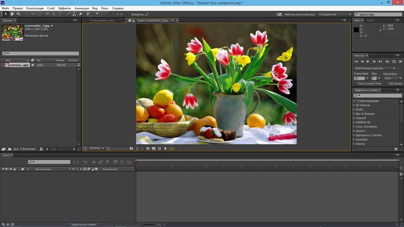
Task: Click the timeline zoom slider
Action: click(x=148, y=224)
